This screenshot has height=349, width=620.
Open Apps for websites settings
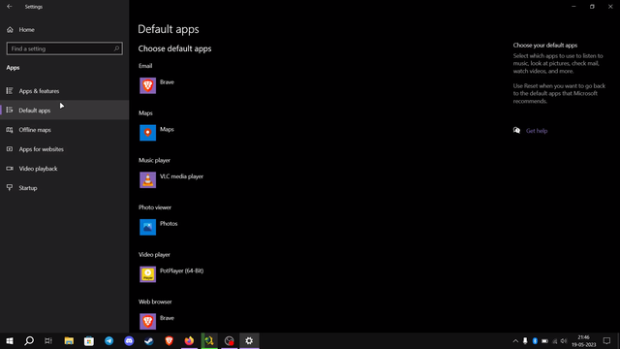[65, 149]
